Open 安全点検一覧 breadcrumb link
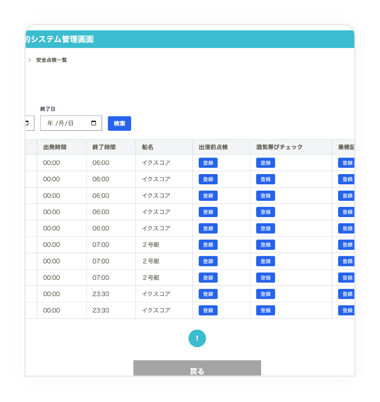 pyautogui.click(x=51, y=60)
